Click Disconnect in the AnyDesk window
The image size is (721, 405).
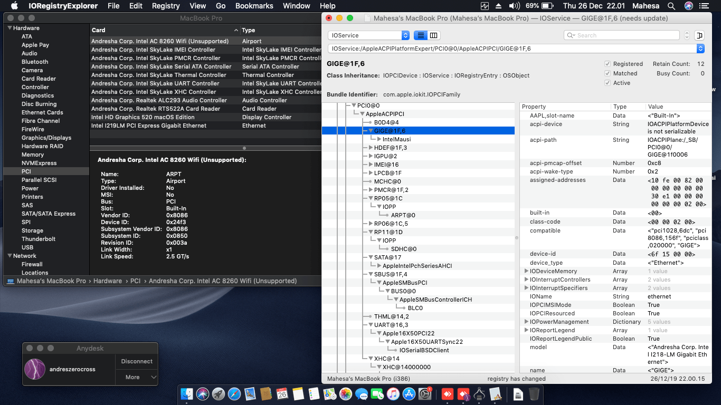pyautogui.click(x=137, y=361)
